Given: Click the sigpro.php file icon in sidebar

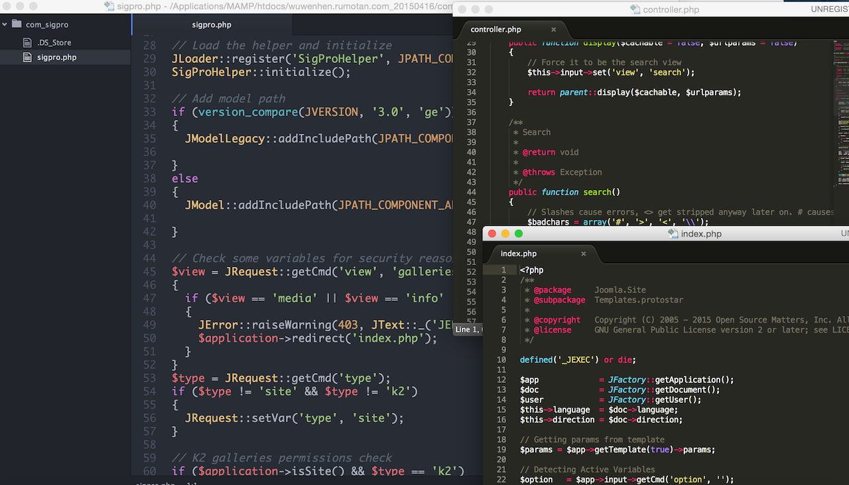Looking at the screenshot, I should [x=27, y=58].
